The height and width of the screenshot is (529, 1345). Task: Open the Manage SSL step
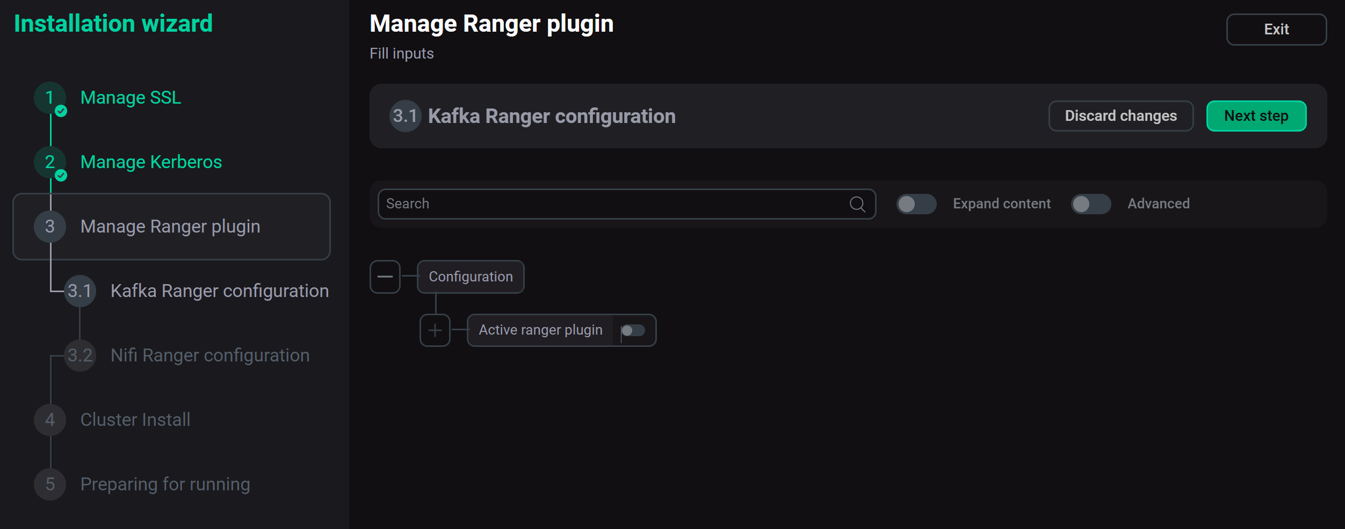point(131,98)
